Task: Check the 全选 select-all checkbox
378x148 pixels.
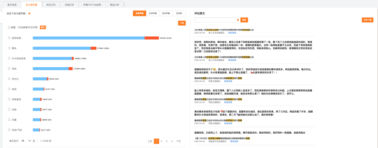Action: [x=9, y=27]
